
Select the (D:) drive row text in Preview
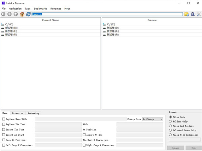(x=113, y=28)
